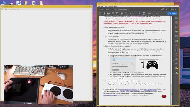Click the SpecialEffect.org.uk link

tap(110, 95)
